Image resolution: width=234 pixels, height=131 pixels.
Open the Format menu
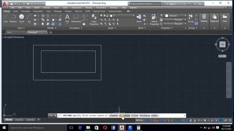pyautogui.click(x=46, y=8)
